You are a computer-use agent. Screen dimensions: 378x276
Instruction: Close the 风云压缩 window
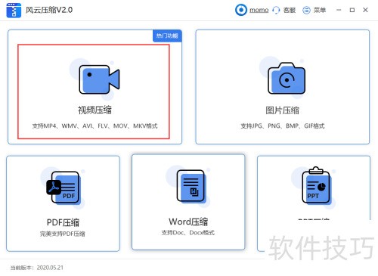(365, 10)
